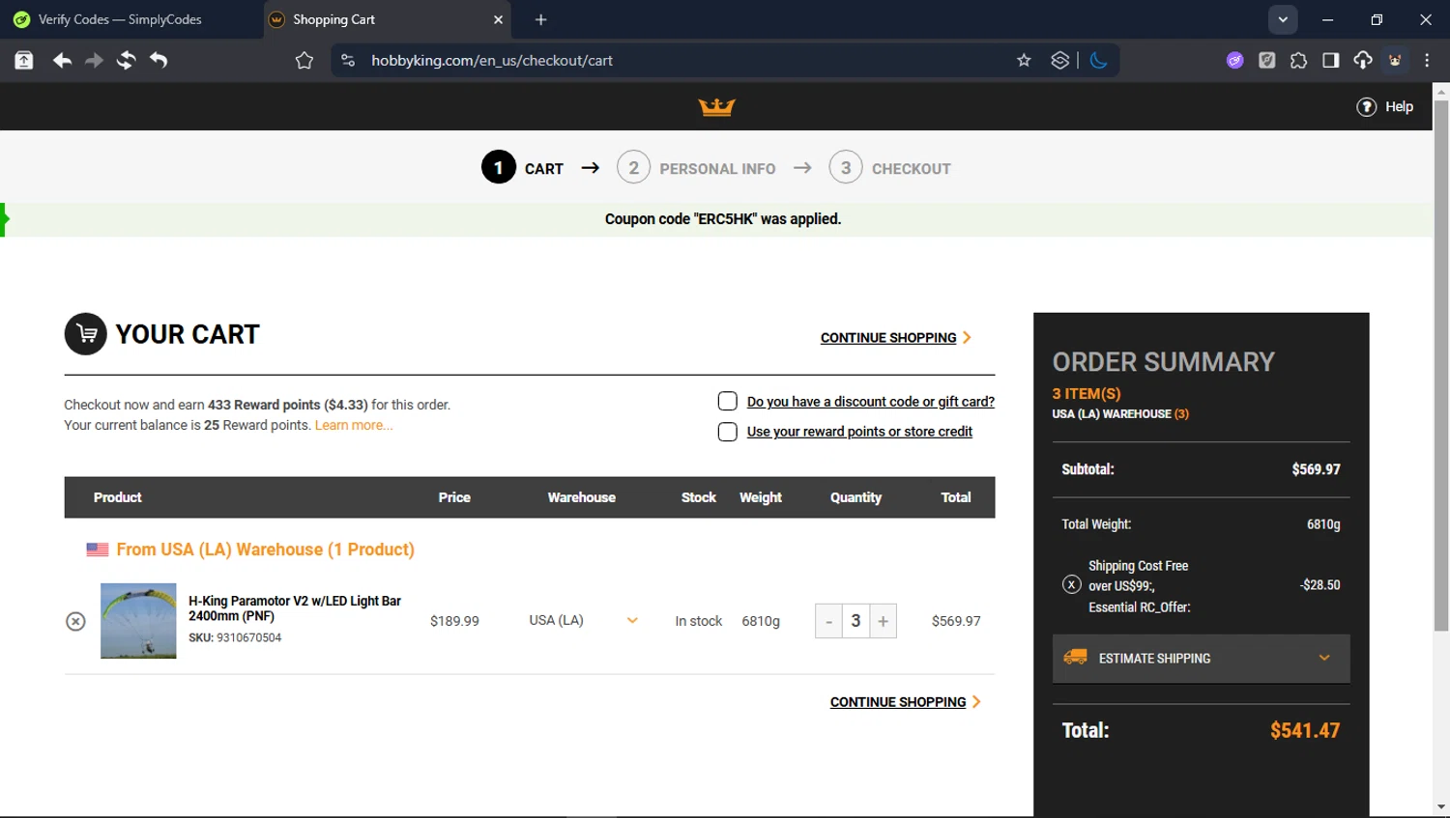The width and height of the screenshot is (1450, 818).
Task: Toggle the side panel icon
Action: [1330, 60]
